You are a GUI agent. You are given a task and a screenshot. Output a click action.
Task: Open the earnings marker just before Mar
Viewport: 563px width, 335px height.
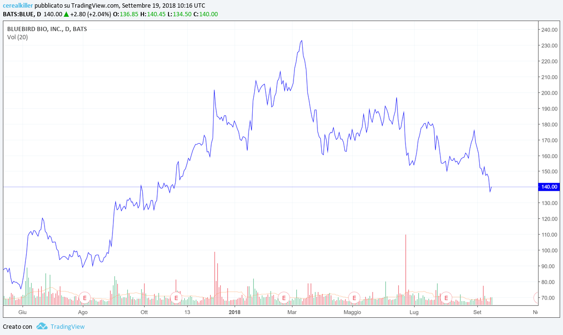284,298
